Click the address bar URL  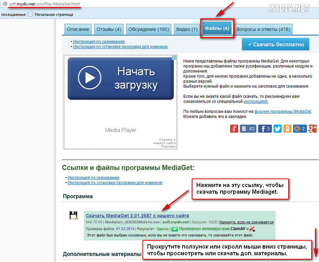coord(44,4)
